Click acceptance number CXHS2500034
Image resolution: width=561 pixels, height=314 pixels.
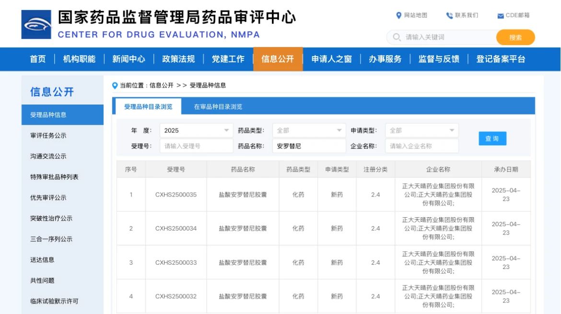pos(176,228)
